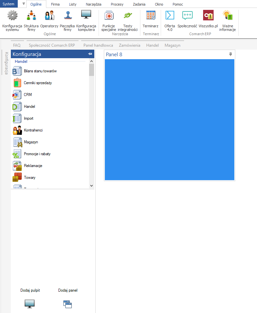Open the Pomoc ribbon tab
Image resolution: width=257 pixels, height=313 pixels.
pos(177,4)
